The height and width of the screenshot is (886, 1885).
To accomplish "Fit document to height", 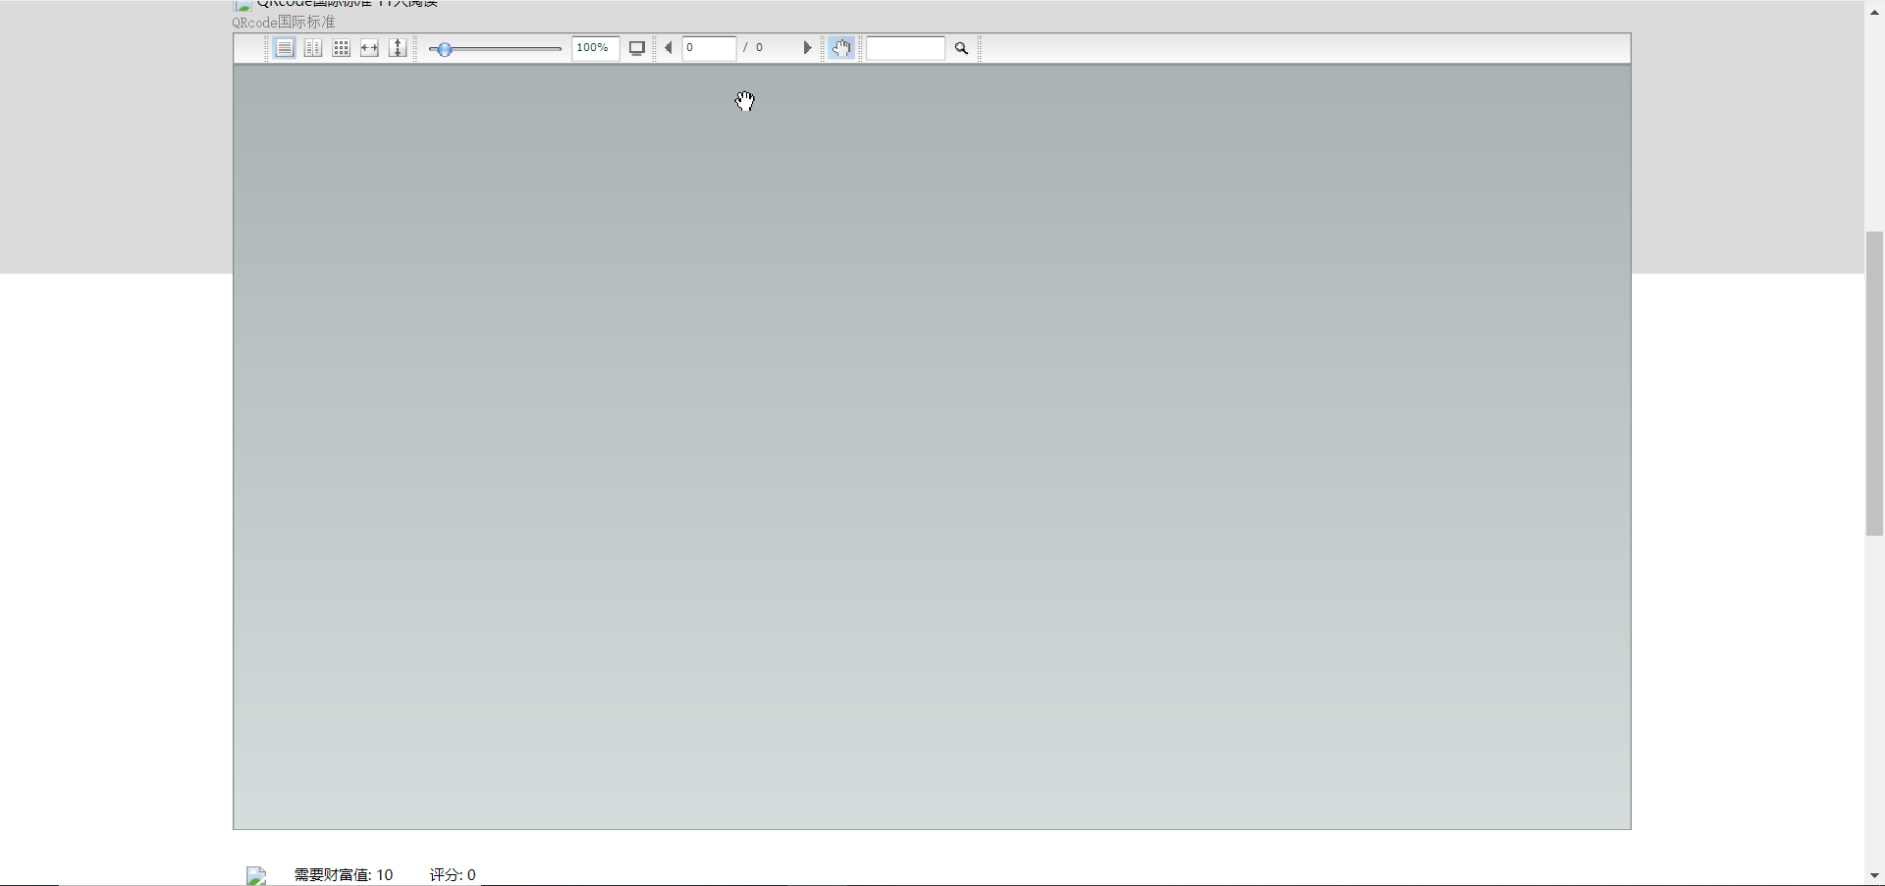I will pyautogui.click(x=398, y=48).
